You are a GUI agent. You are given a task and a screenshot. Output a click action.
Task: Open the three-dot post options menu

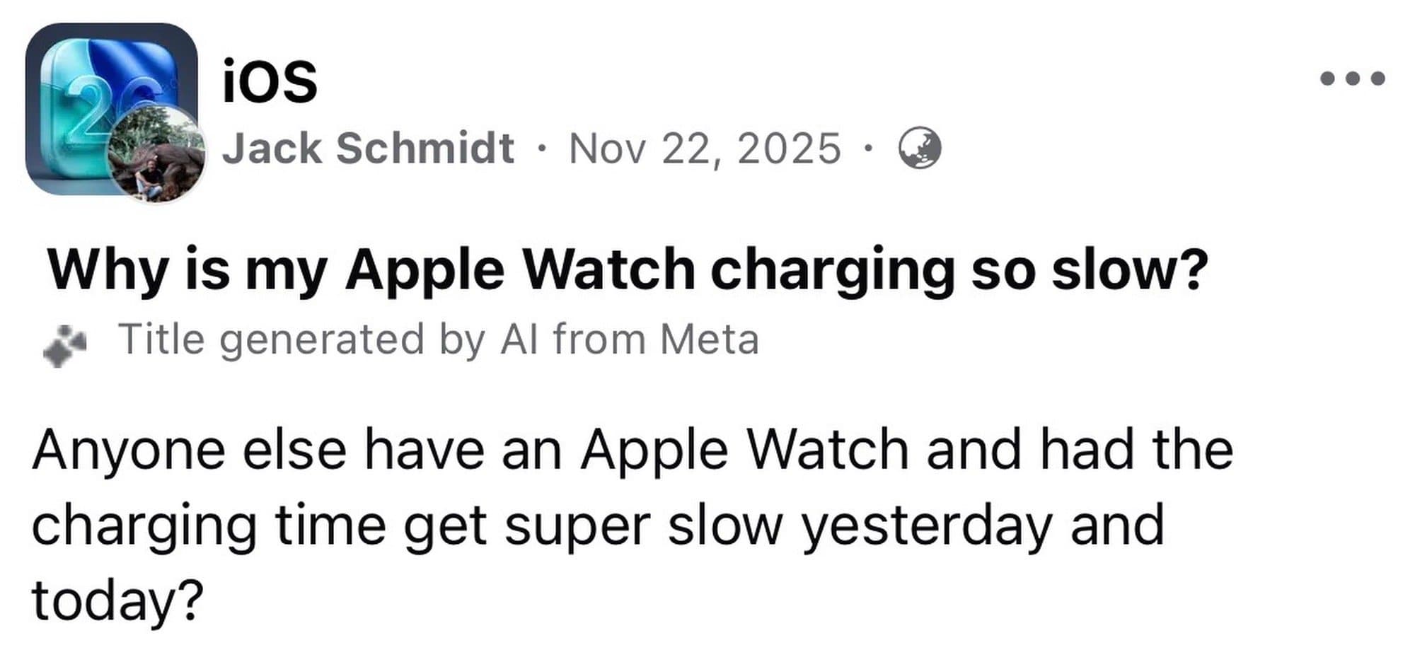click(x=1352, y=79)
